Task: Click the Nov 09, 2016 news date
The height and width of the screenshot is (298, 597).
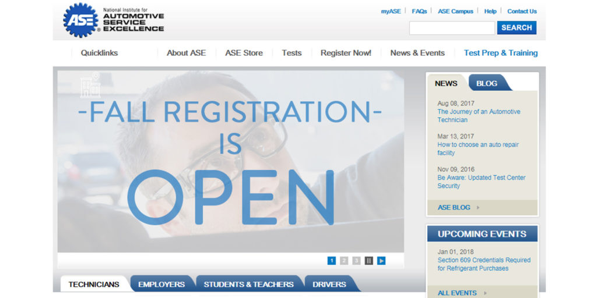Action: click(x=456, y=169)
